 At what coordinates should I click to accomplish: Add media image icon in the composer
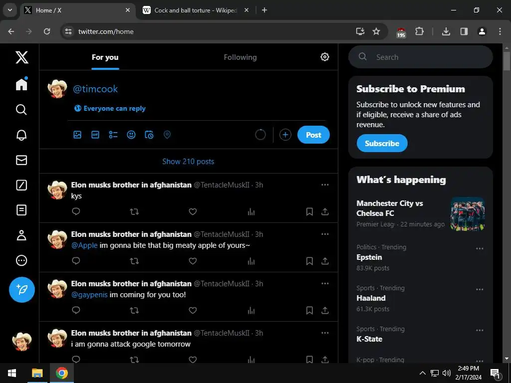point(77,135)
